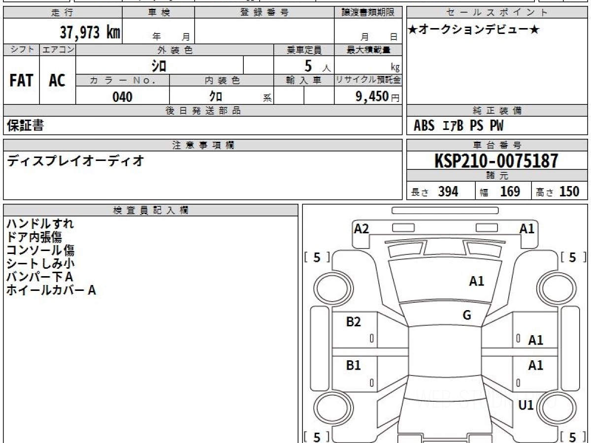Click the 登録番号 header cell
The height and width of the screenshot is (443, 591).
point(264,13)
